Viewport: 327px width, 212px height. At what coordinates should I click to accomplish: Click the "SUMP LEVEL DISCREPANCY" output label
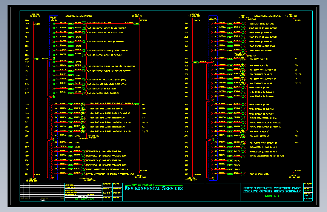261,51
